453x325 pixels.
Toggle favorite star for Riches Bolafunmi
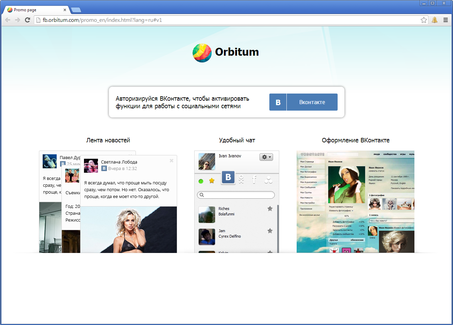click(x=270, y=209)
